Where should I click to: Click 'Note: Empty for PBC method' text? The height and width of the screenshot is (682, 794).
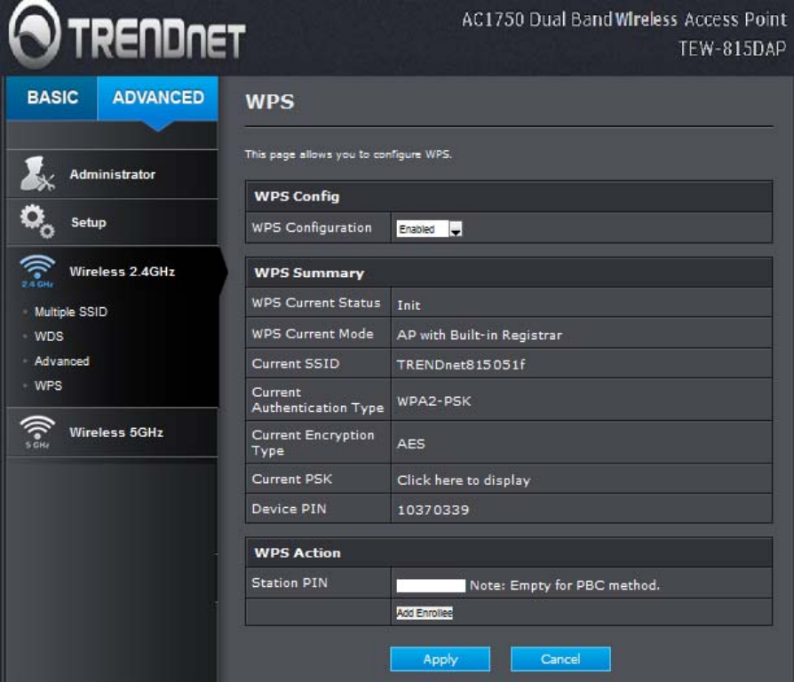point(565,585)
